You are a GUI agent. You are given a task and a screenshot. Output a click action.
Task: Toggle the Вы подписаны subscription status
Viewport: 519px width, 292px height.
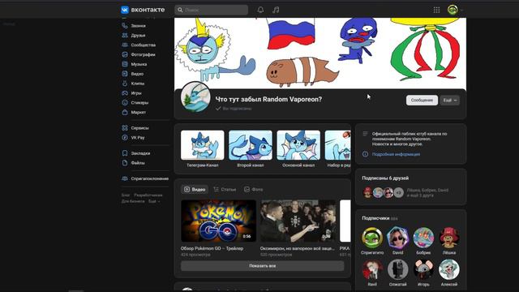coord(234,109)
